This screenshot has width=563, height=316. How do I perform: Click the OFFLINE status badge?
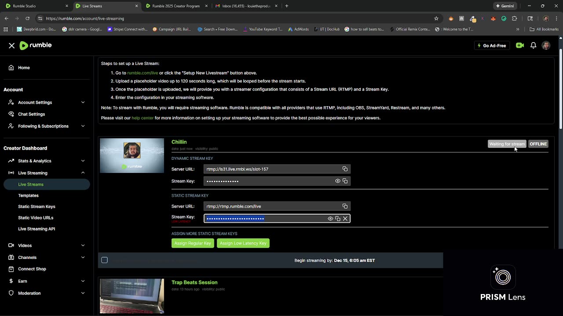tap(538, 144)
